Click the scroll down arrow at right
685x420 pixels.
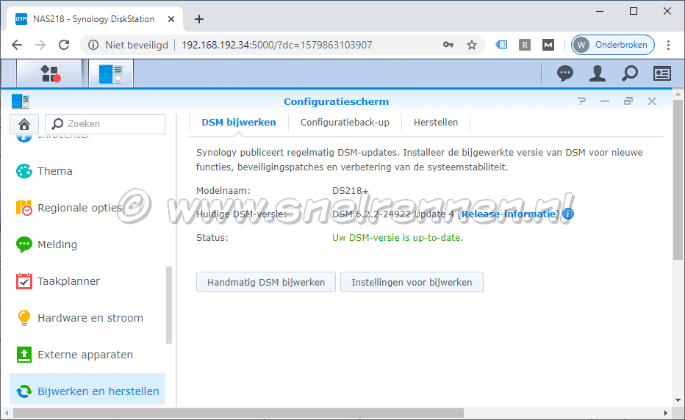click(678, 400)
